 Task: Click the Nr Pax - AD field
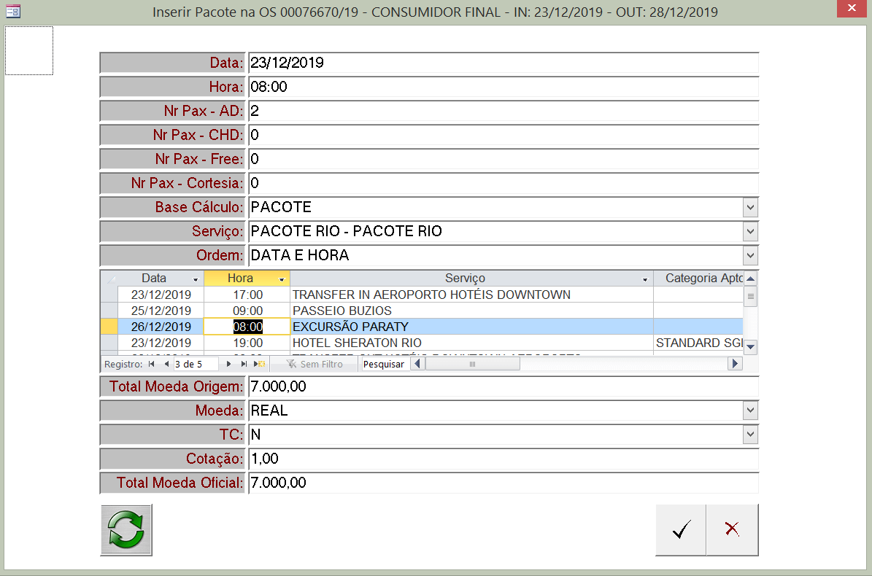(x=502, y=111)
